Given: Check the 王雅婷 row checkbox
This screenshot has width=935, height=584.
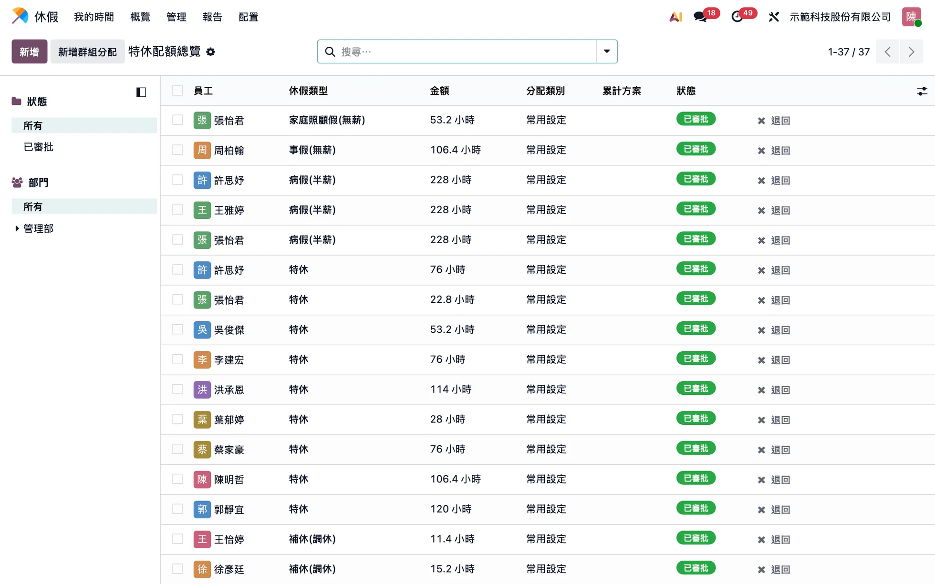Looking at the screenshot, I should 177,210.
